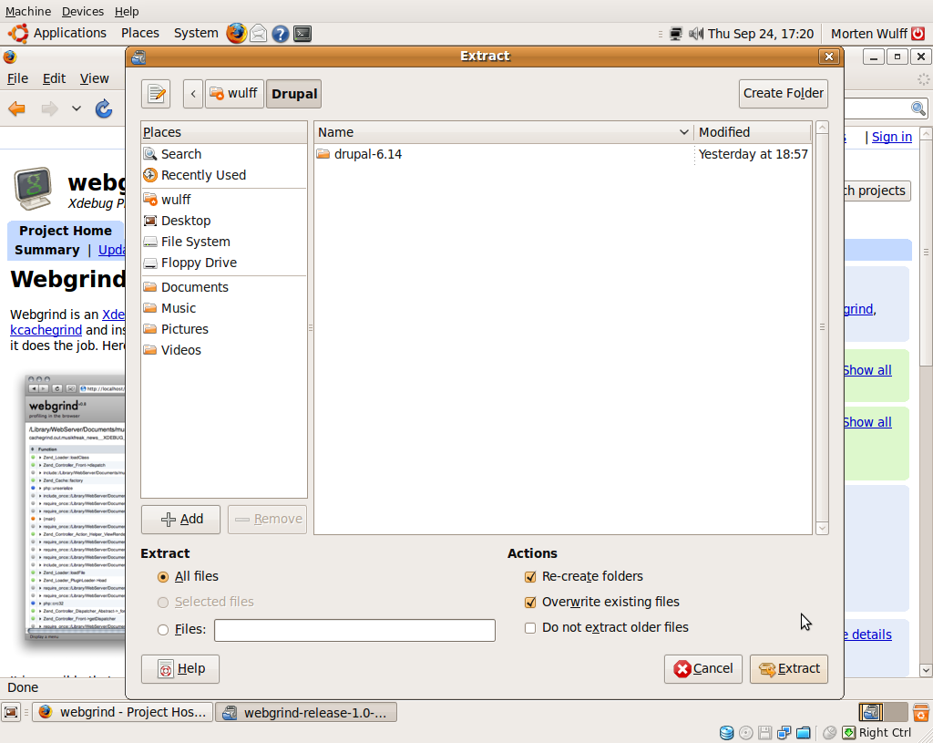Click the Extract dialog title bar icon
The image size is (933, 743).
point(138,57)
